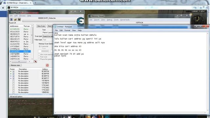Open Memory Viewer Tools menu
The height and width of the screenshot is (118, 210).
click(x=116, y=20)
